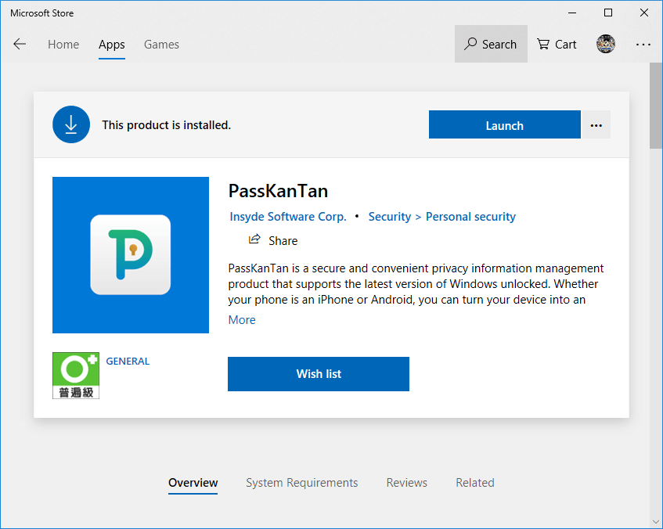Add PassKanTan to Wish list
The height and width of the screenshot is (529, 663).
click(x=319, y=374)
